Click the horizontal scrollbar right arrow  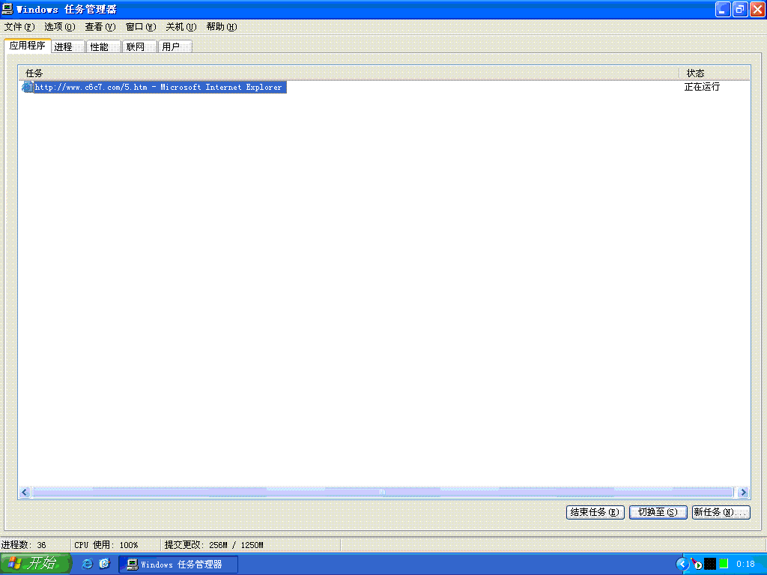pyautogui.click(x=744, y=493)
